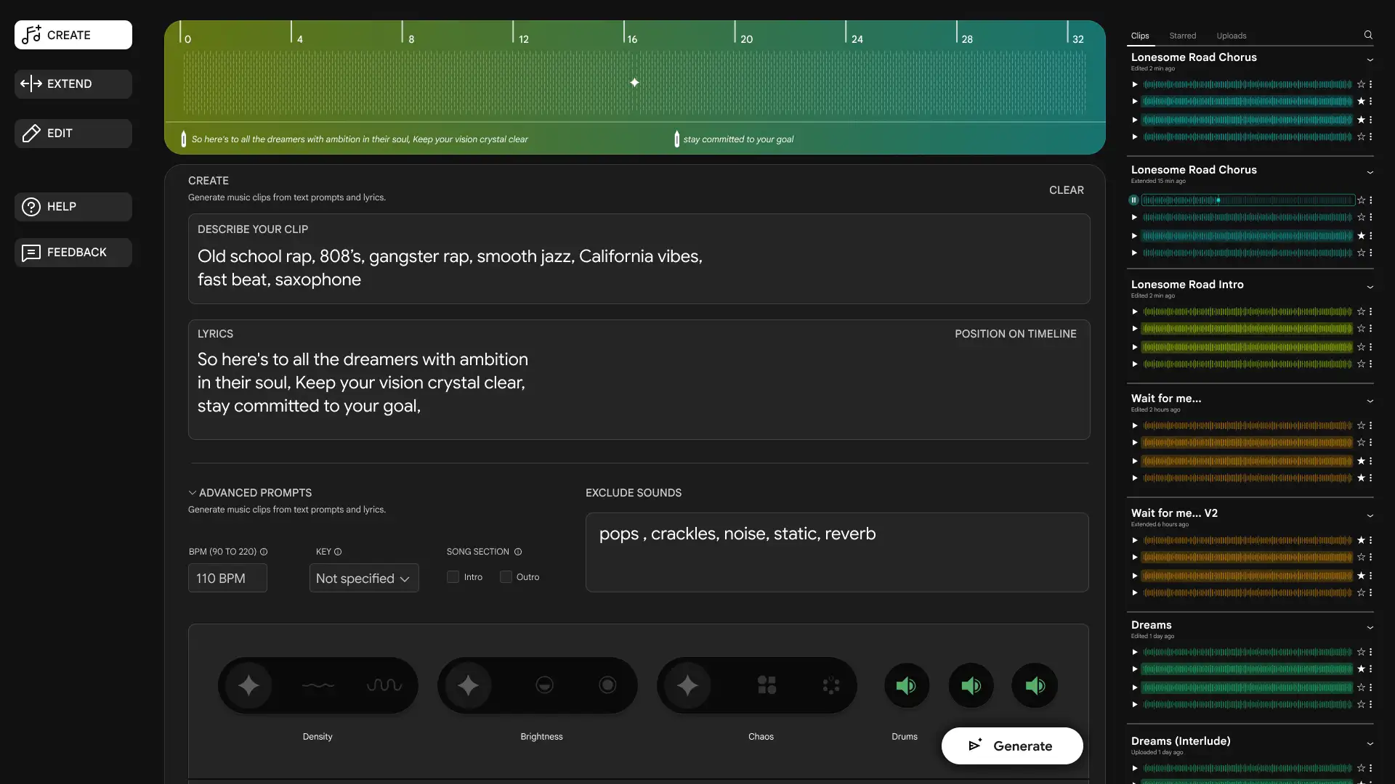Collapse the Lonesome Road Chorus group extended 15 min ago
The height and width of the screenshot is (784, 1395).
pyautogui.click(x=1370, y=173)
